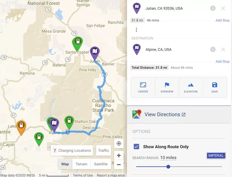The image size is (232, 177).
Task: Save the route with Save icon
Action: pyautogui.click(x=215, y=87)
